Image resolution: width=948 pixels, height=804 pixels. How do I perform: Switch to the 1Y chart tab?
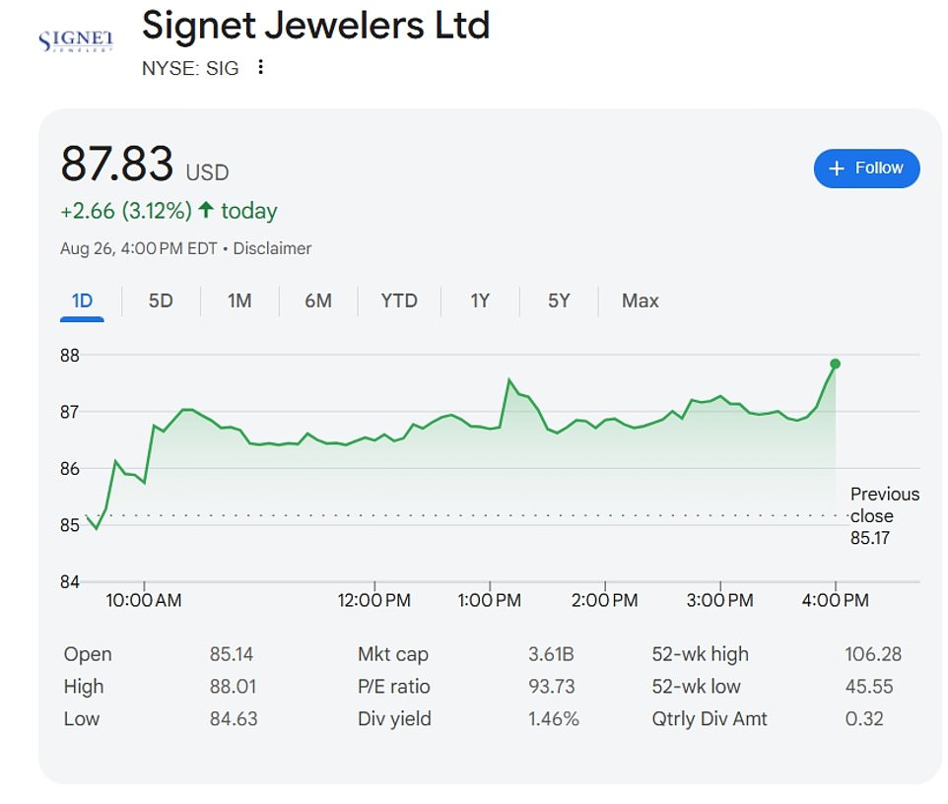coord(479,301)
